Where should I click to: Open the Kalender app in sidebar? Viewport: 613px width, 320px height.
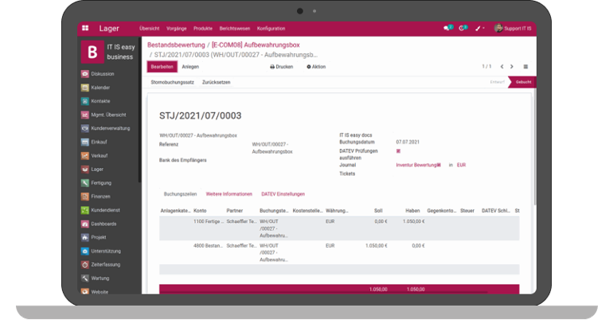point(100,88)
